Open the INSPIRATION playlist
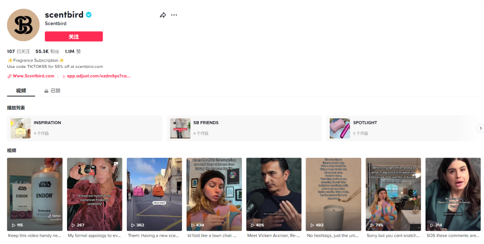Viewport: 484px width, 244px height. coord(85,128)
